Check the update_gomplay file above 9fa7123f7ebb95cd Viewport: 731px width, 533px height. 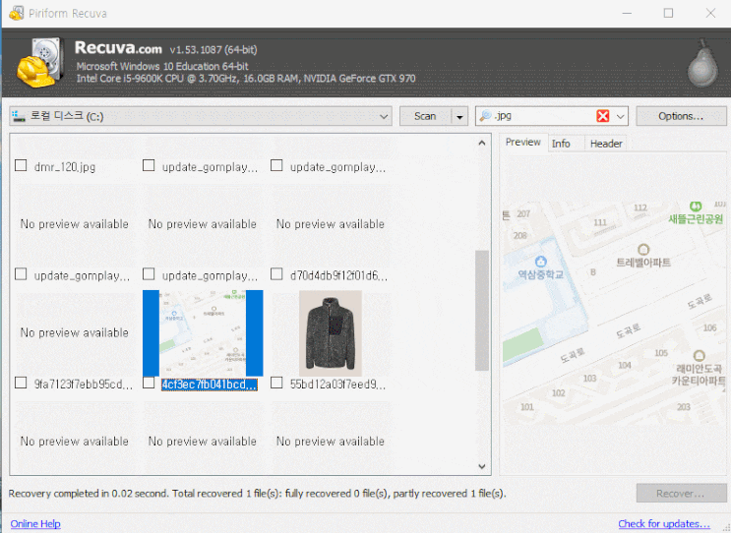21,274
